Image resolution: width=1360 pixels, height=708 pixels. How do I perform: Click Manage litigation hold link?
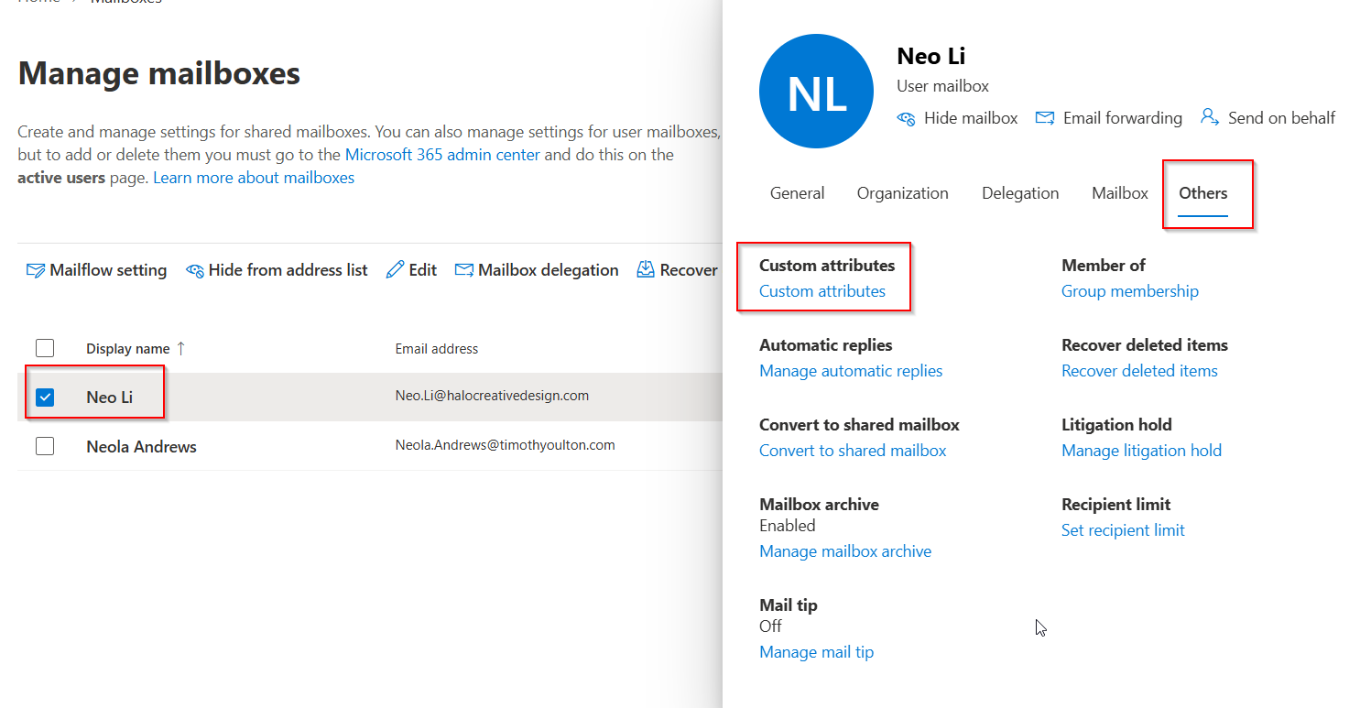pos(1141,451)
